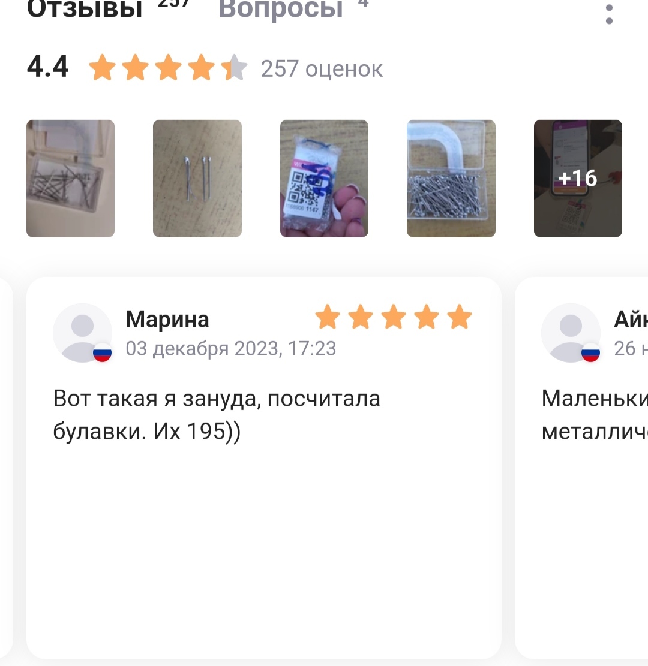Show the +16 more review photos

click(x=578, y=179)
